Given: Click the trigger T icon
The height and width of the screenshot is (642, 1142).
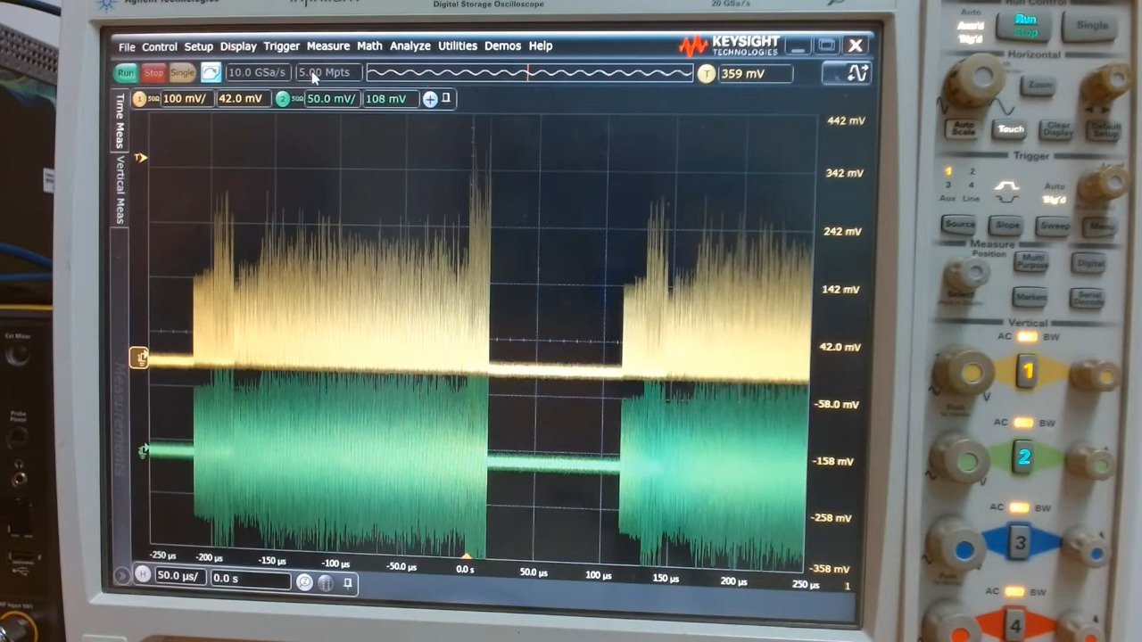Looking at the screenshot, I should pyautogui.click(x=706, y=74).
